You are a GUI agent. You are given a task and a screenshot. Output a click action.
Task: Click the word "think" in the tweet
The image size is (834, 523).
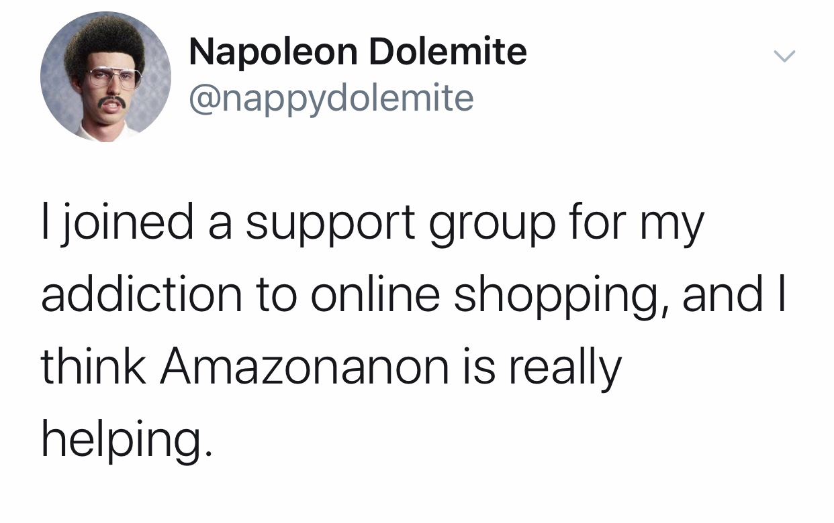(x=93, y=367)
